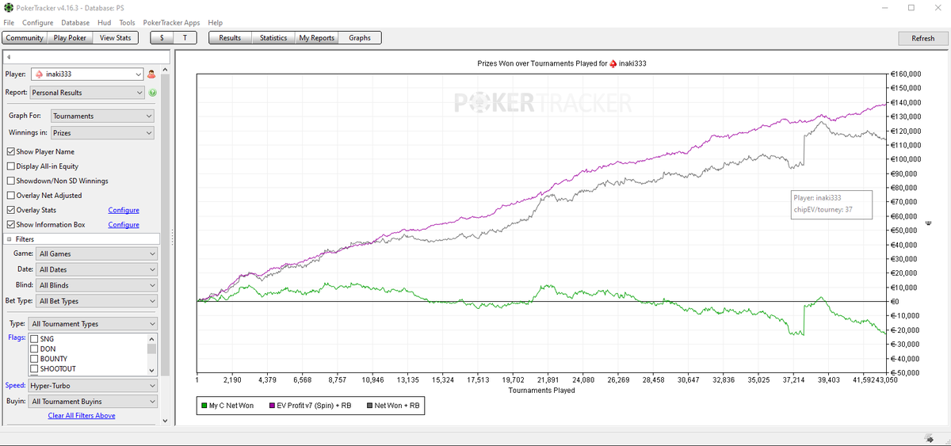Toggle the Overlay Stats checkbox
This screenshot has height=446, width=951.
click(10, 210)
